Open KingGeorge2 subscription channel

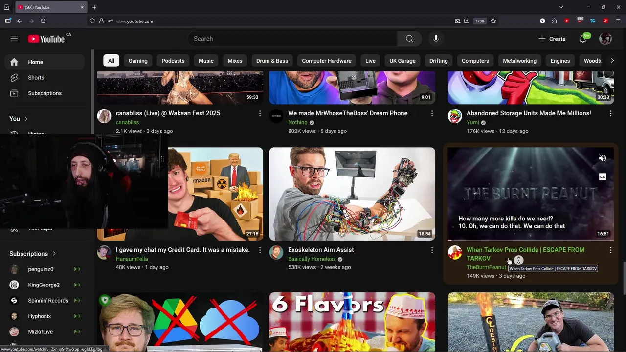45,285
